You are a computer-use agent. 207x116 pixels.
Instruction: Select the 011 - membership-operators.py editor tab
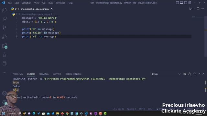click(x=32, y=9)
